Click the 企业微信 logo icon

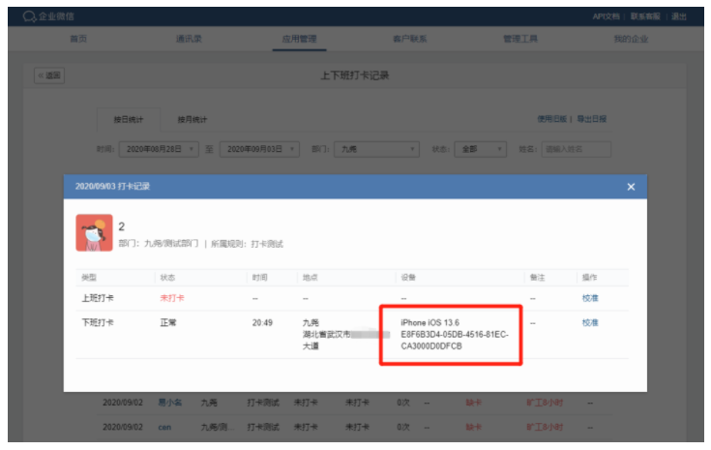(x=29, y=16)
